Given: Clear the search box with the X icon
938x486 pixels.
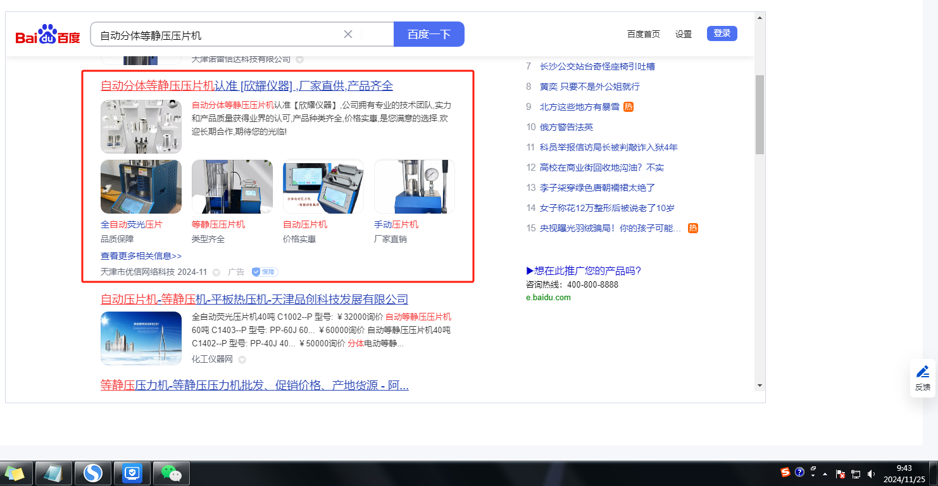Looking at the screenshot, I should [348, 34].
